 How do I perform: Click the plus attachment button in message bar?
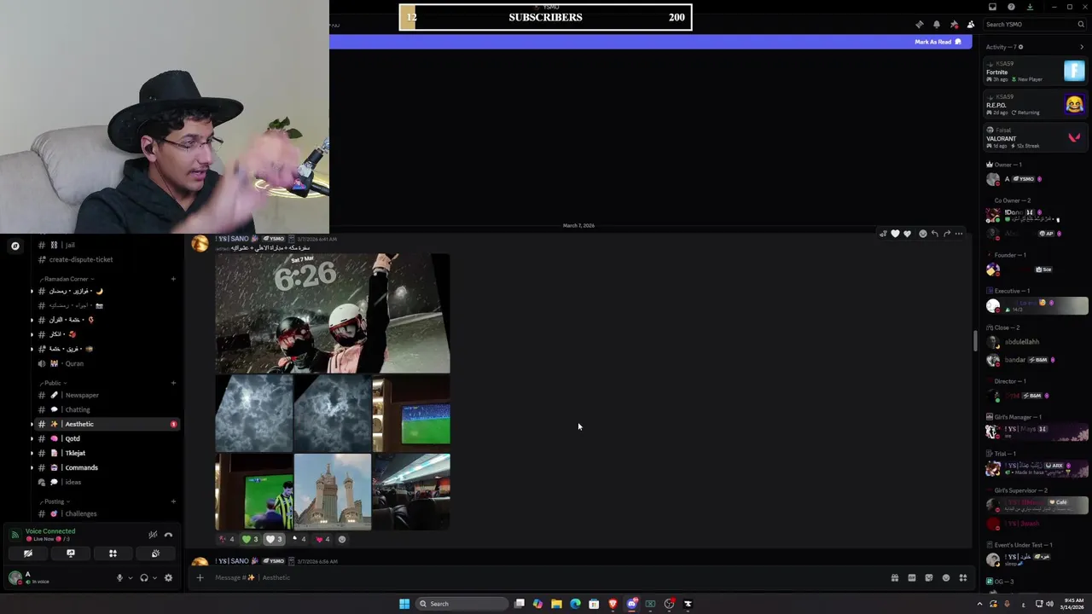[x=200, y=577]
